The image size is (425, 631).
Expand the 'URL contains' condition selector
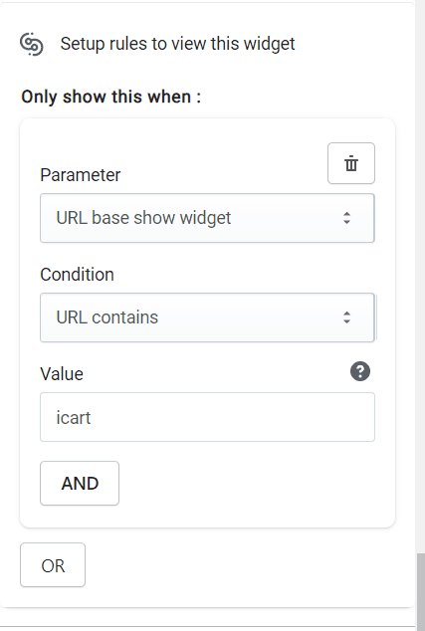207,317
